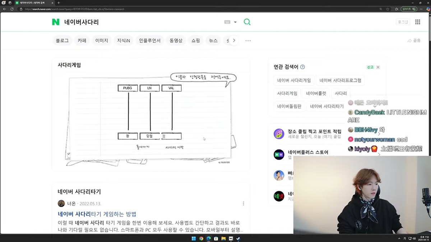
Task: Open the Naver apps grid menu
Action: (x=417, y=22)
